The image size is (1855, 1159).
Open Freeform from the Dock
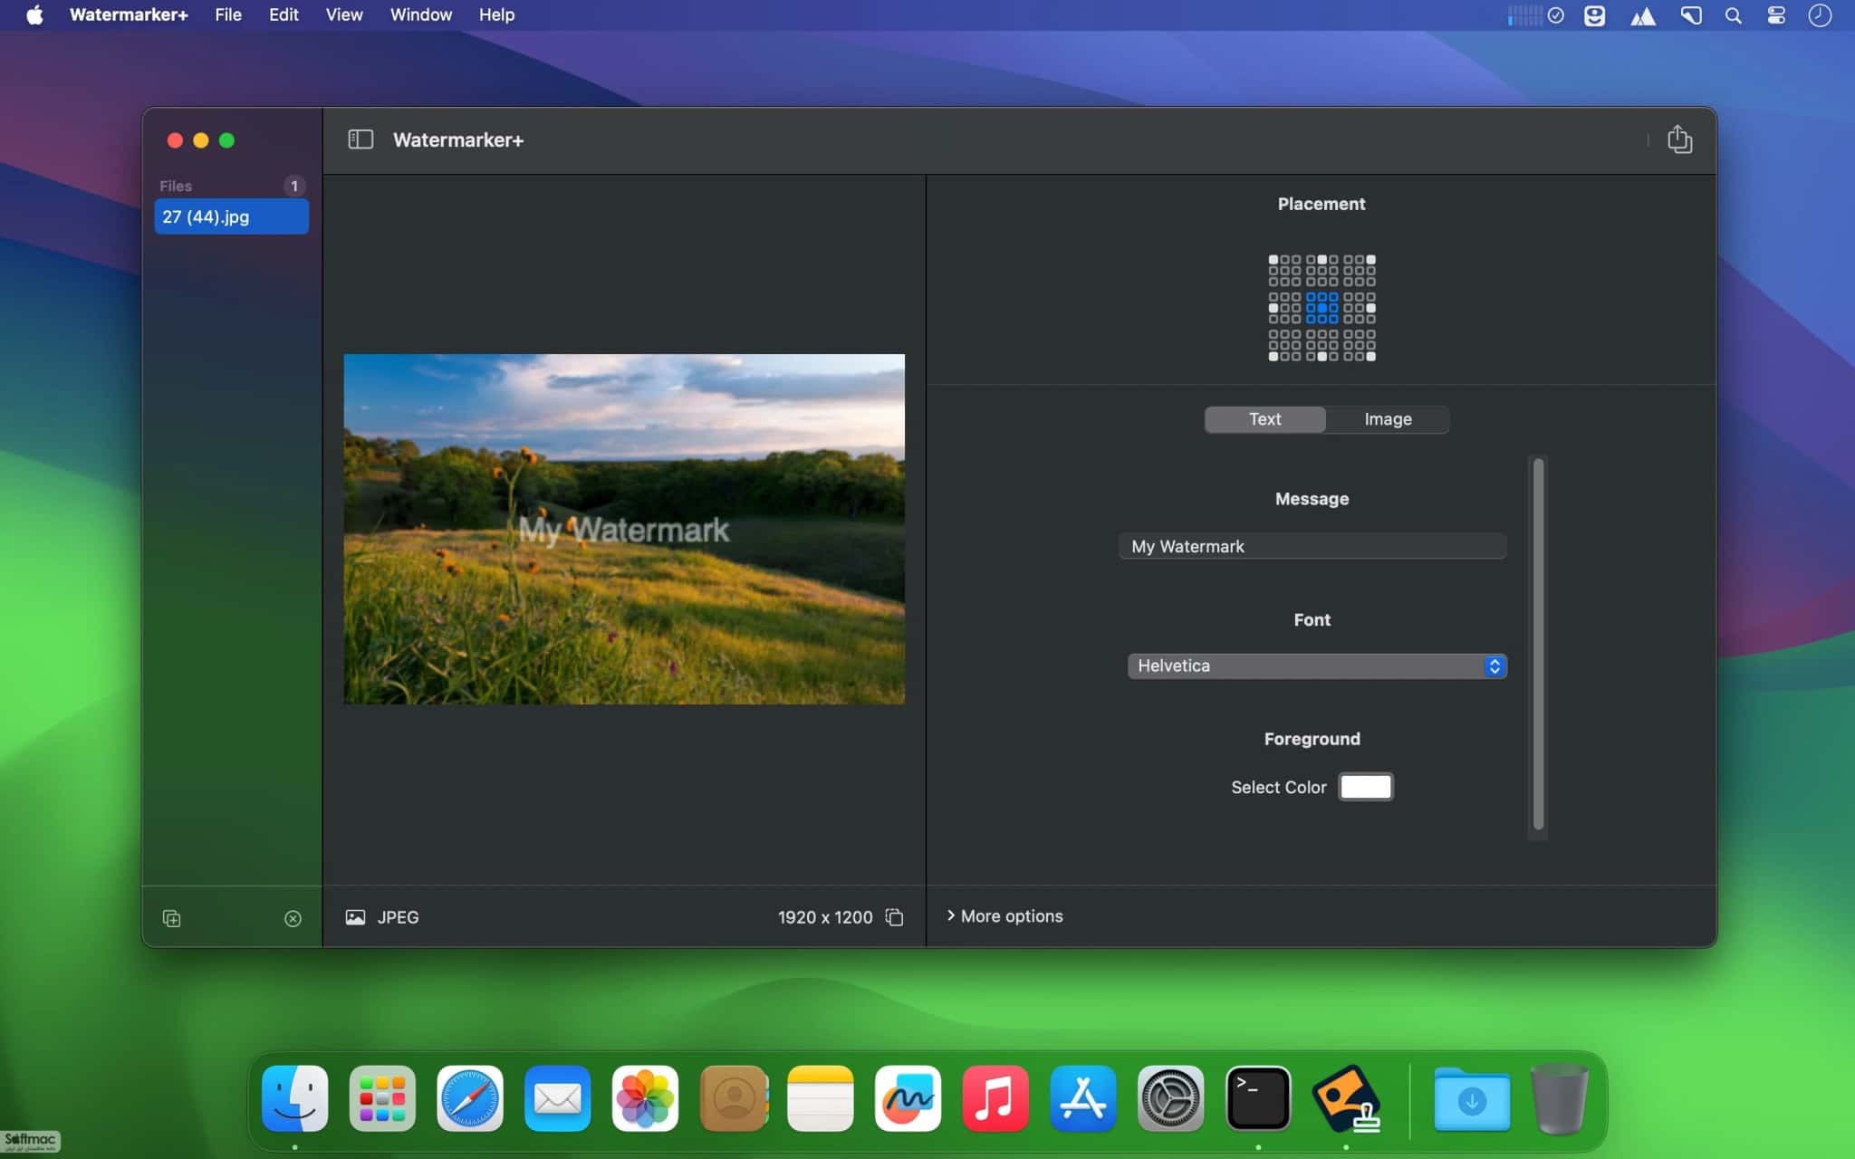tap(908, 1098)
